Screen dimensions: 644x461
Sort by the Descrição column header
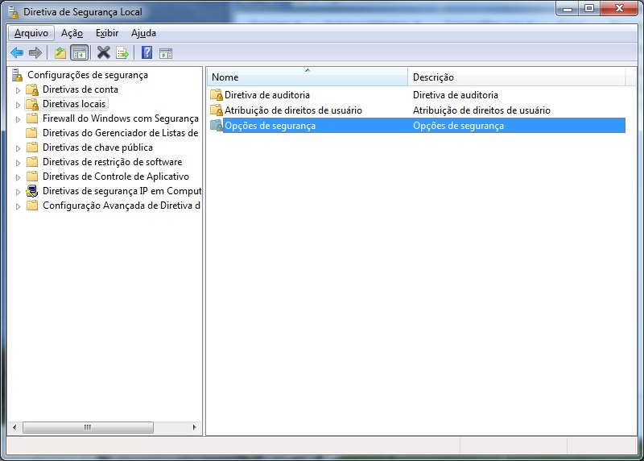[x=517, y=77]
